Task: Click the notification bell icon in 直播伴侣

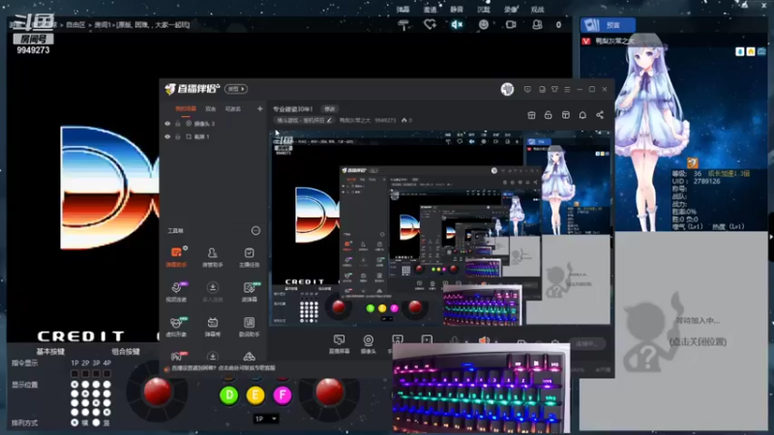Action: 582,115
